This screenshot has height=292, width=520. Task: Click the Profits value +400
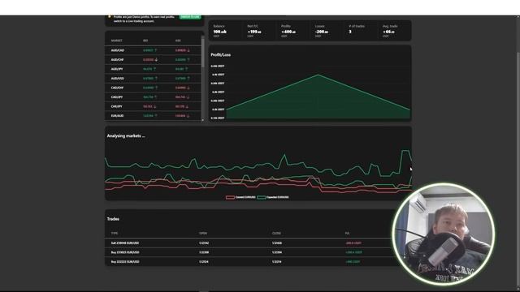(x=288, y=32)
